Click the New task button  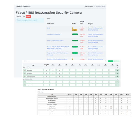[19, 17]
